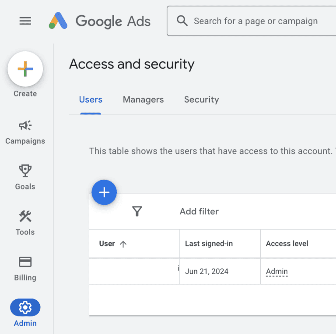Open the hamburger main menu
Viewport: 336px width, 334px height.
click(25, 21)
